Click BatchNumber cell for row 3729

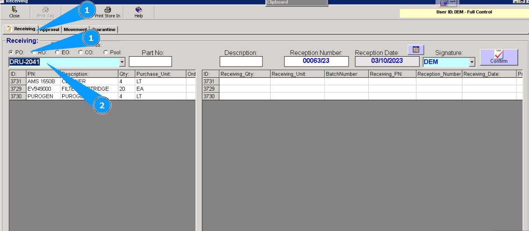tap(347, 89)
